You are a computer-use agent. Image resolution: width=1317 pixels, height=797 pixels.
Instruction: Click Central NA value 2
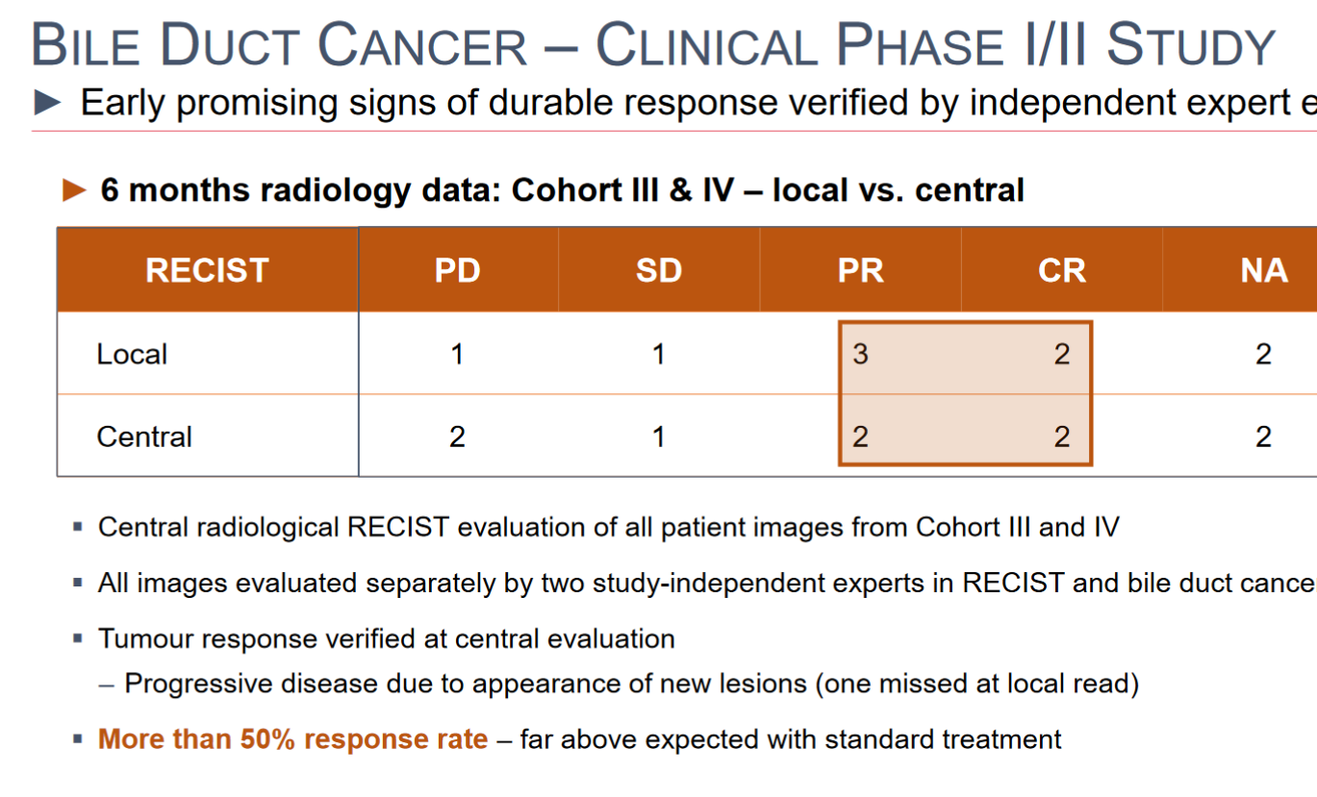[x=1263, y=436]
